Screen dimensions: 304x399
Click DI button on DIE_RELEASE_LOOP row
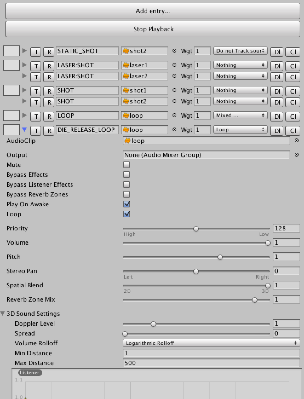pos(277,131)
